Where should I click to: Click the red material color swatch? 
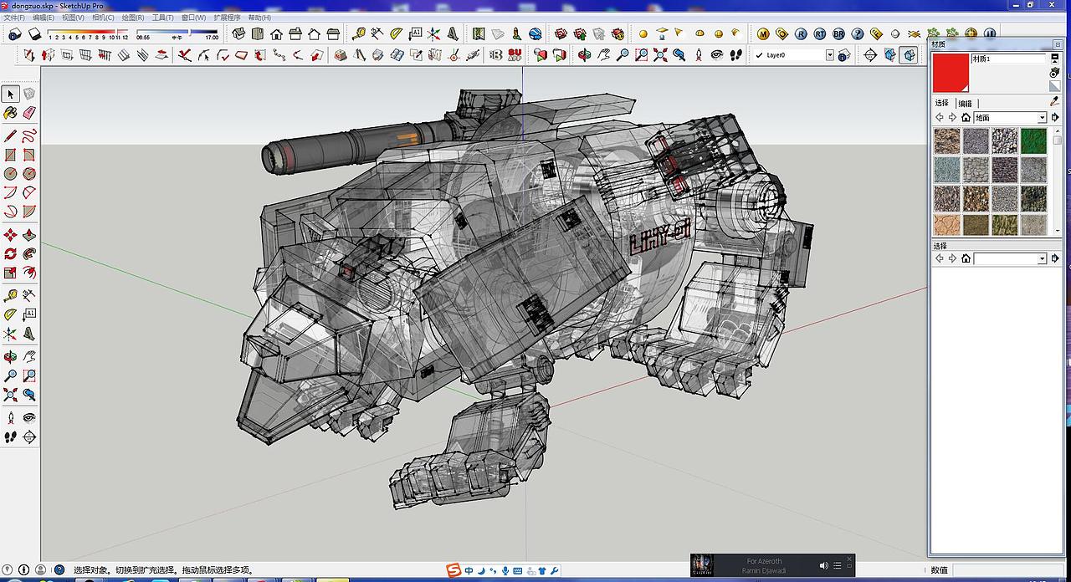click(951, 73)
